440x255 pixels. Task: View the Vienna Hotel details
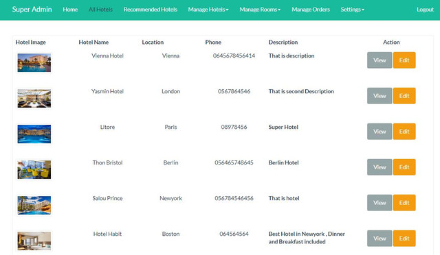379,60
